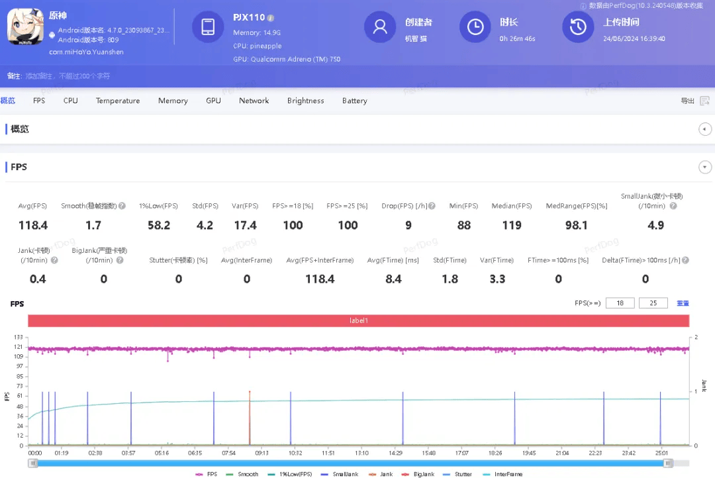Click the Var(FPS) value 17.4

(246, 225)
